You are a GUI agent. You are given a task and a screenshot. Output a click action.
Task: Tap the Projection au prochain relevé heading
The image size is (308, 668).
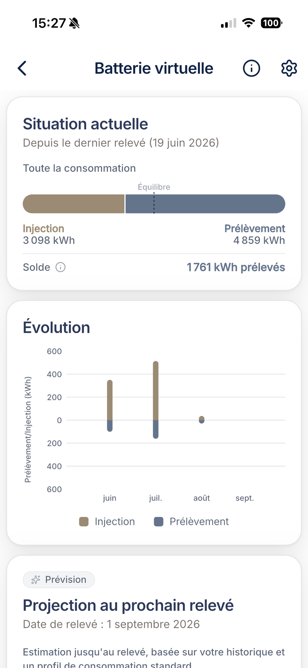coord(128,605)
